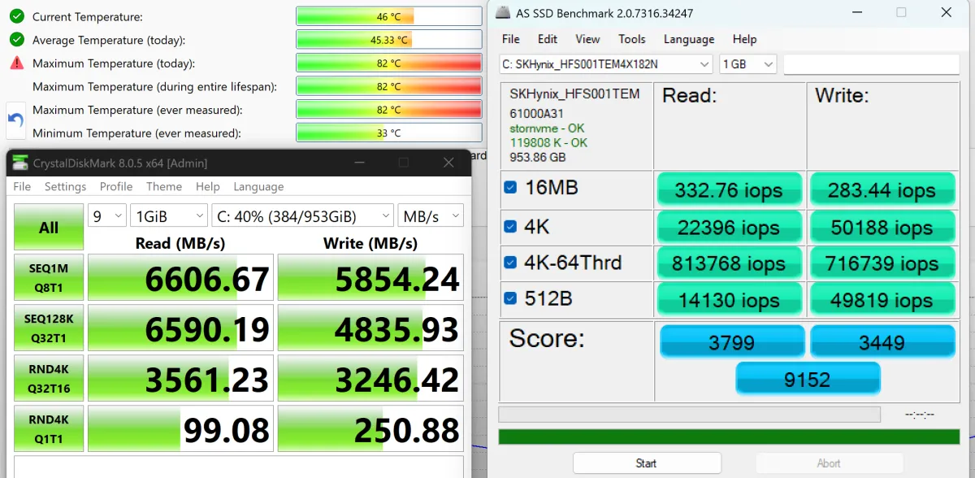The image size is (975, 478).
Task: Click the 3799 read score
Action: tap(731, 341)
